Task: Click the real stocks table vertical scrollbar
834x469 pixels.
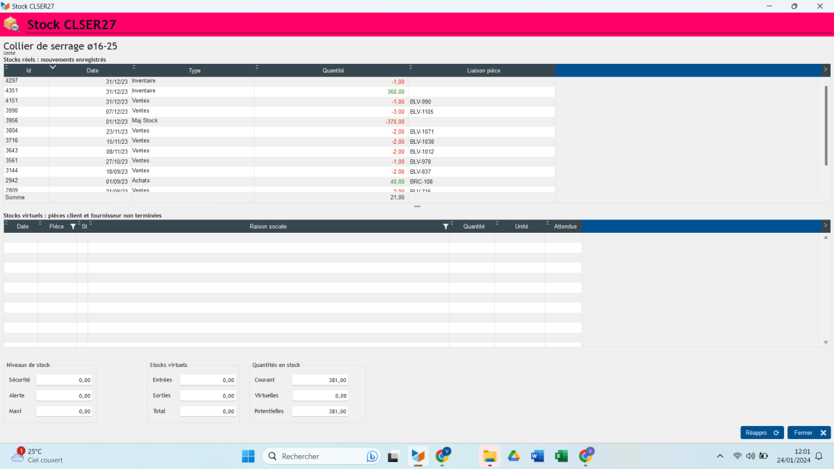Action: click(x=826, y=125)
